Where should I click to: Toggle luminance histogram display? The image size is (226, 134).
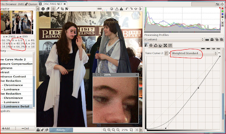pos(222,17)
